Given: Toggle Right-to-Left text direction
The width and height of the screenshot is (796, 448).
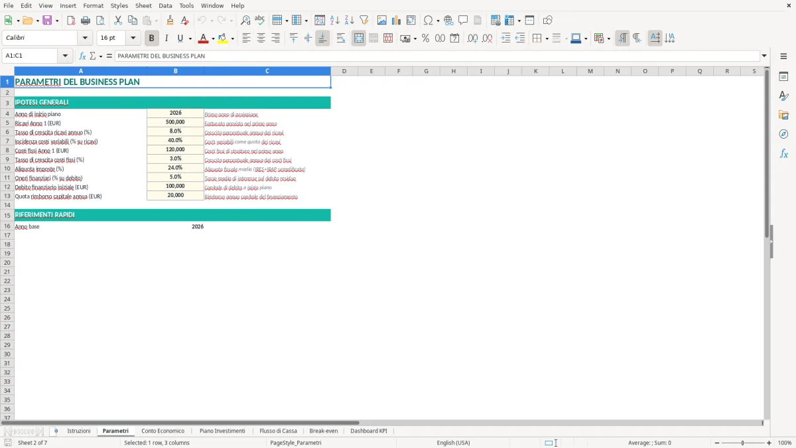Looking at the screenshot, I should pyautogui.click(x=637, y=38).
